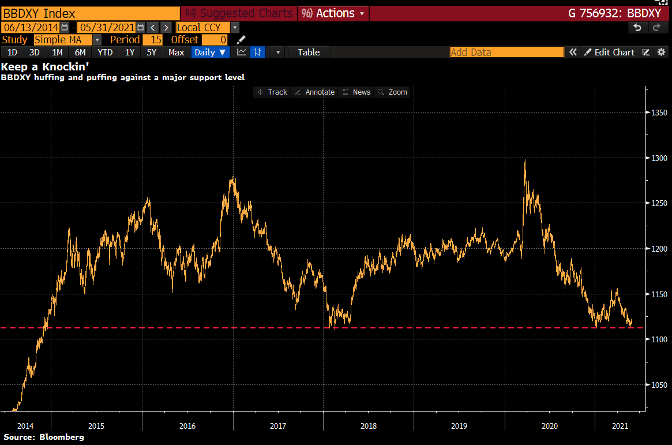Click the BBDXY Index security field
Image resolution: width=672 pixels, height=445 pixels.
coord(91,13)
